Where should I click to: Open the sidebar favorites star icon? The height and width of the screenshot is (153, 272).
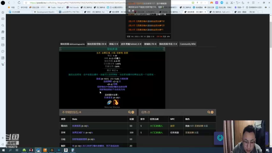3,12
